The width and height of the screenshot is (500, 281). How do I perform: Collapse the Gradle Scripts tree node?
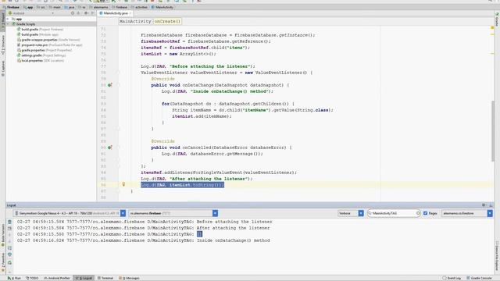[x=9, y=24]
